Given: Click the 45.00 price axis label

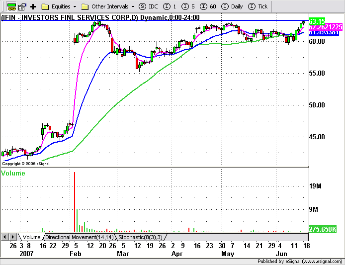Looking at the screenshot, I should point(317,137).
